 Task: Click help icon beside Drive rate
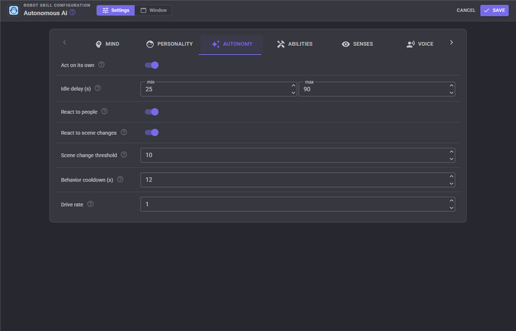pos(90,204)
